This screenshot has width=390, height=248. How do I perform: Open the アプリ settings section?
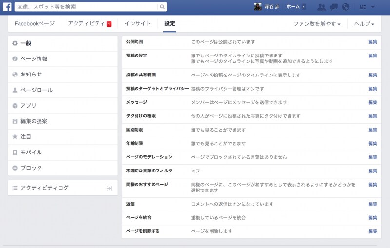pyautogui.click(x=63, y=106)
